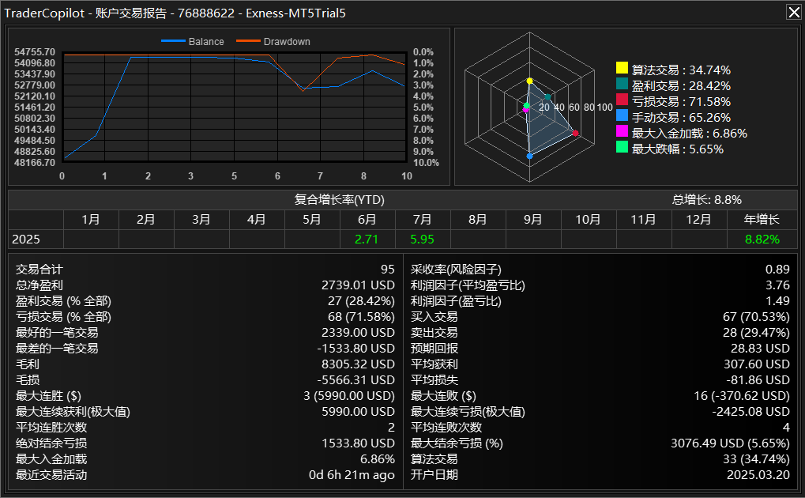Select the 年增长 column header

point(762,220)
